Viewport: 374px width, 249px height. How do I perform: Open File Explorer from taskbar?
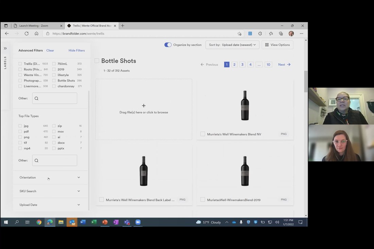tap(61, 222)
